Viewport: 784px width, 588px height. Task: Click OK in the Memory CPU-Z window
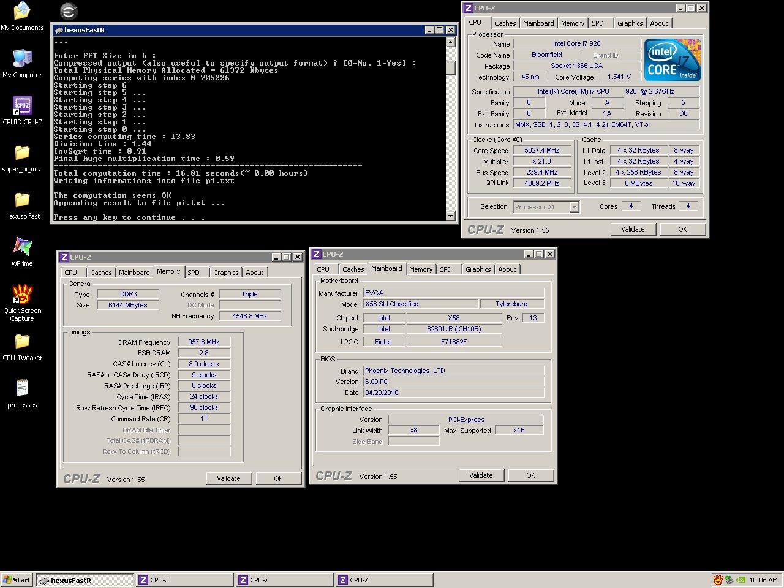click(278, 478)
